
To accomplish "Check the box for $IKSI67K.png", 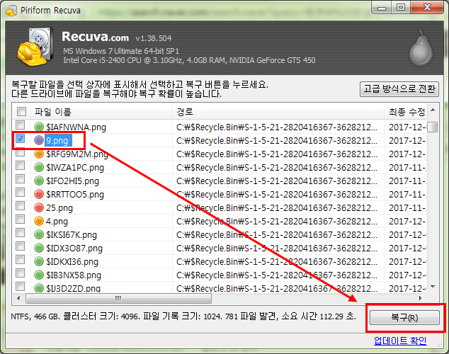I will pyautogui.click(x=20, y=233).
